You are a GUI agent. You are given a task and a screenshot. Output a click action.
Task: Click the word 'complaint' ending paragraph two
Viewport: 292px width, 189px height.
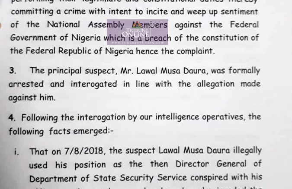point(196,51)
